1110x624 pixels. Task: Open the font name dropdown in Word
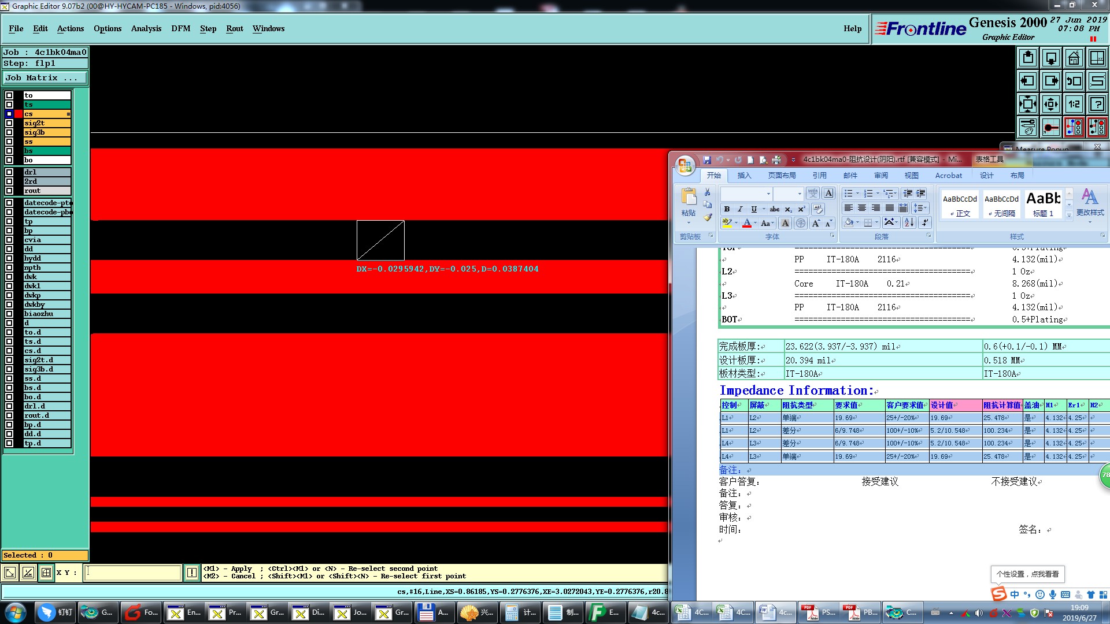click(x=768, y=194)
